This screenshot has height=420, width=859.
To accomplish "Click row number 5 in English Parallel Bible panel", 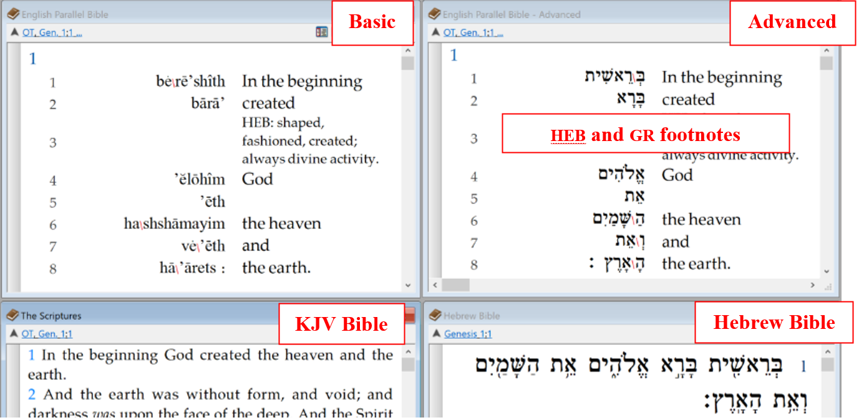I will [x=53, y=203].
